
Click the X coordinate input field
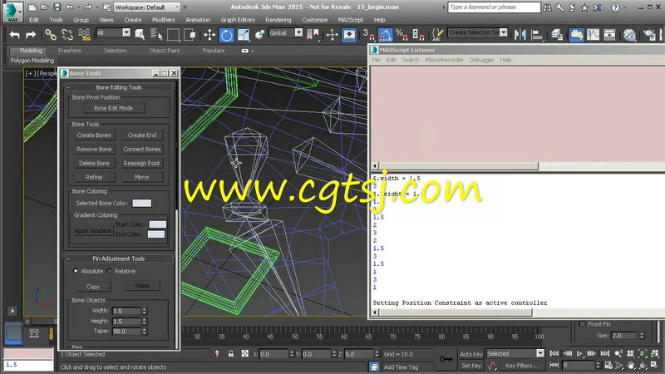coord(274,354)
